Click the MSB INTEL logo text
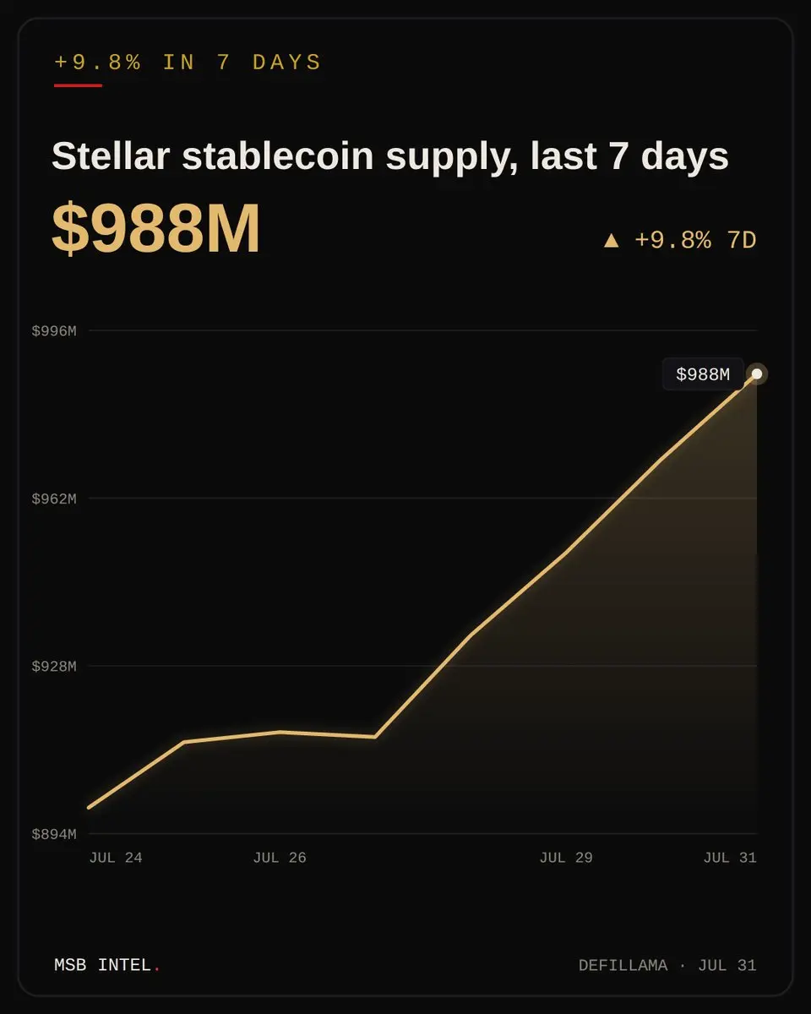Viewport: 811px width, 1014px height. (x=103, y=965)
